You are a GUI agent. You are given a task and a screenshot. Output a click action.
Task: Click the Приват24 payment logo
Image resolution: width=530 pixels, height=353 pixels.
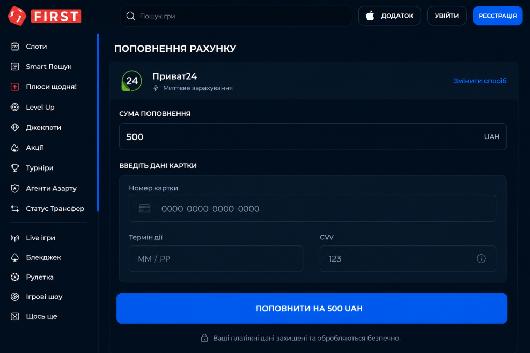(131, 81)
